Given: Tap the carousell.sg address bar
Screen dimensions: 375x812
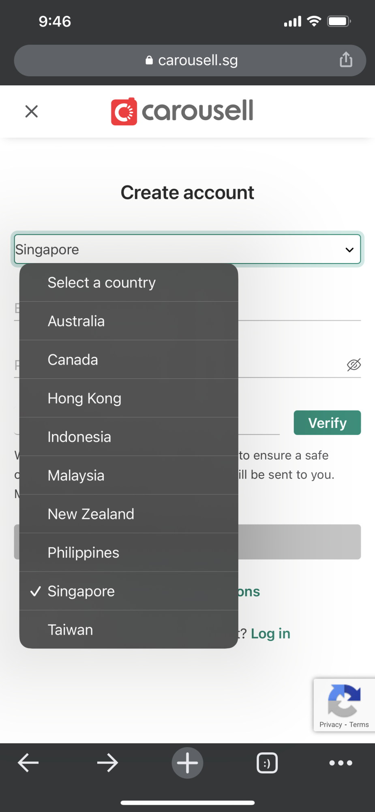Looking at the screenshot, I should [191, 60].
